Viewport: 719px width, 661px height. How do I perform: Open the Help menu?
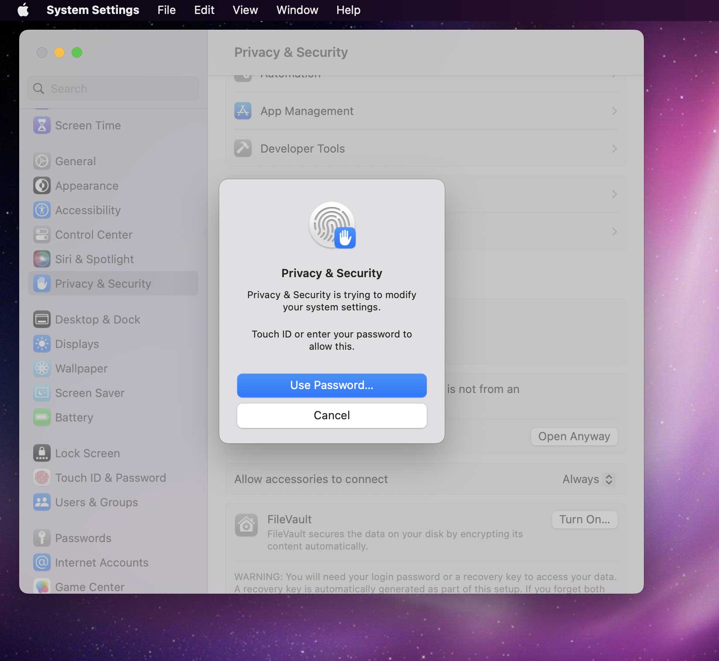pos(348,10)
